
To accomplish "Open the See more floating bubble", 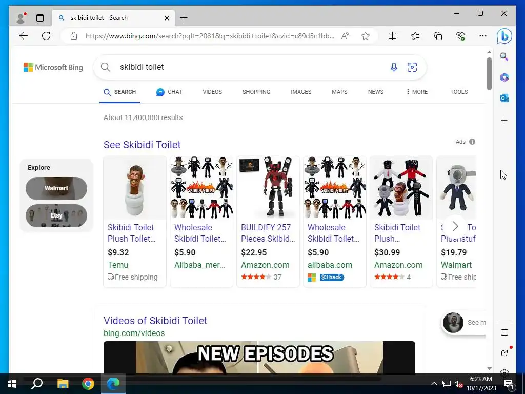I will pyautogui.click(x=463, y=323).
